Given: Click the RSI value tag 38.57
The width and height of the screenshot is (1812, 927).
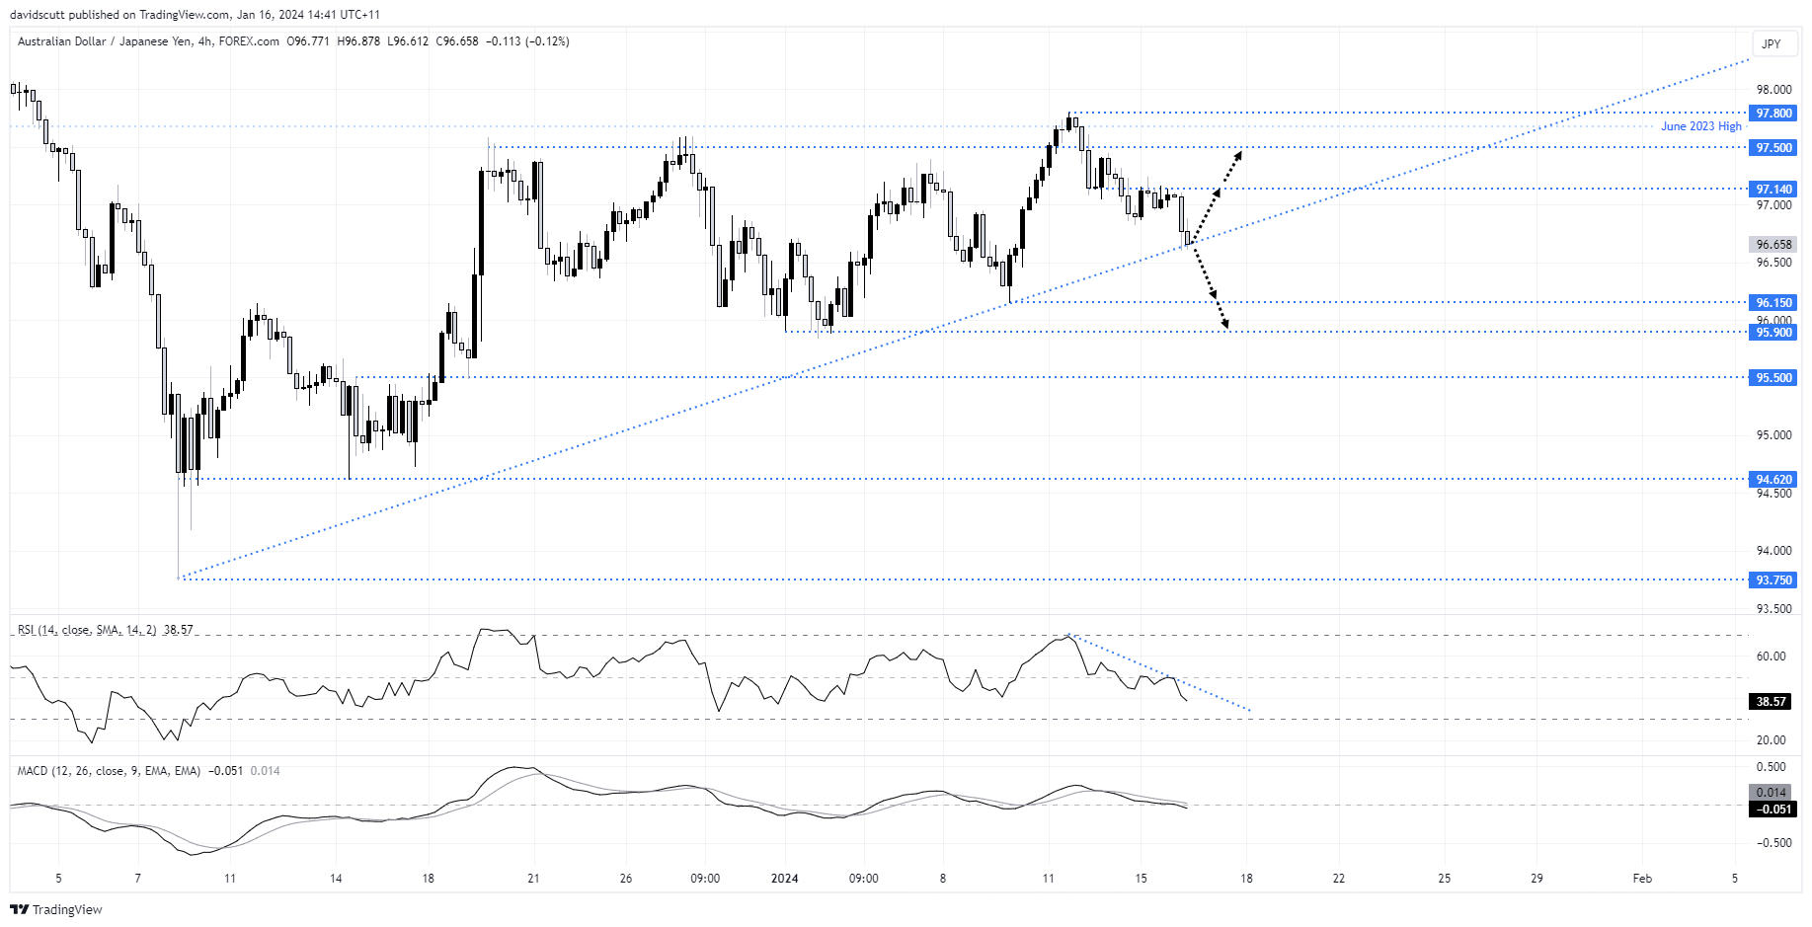Looking at the screenshot, I should coord(1771,702).
